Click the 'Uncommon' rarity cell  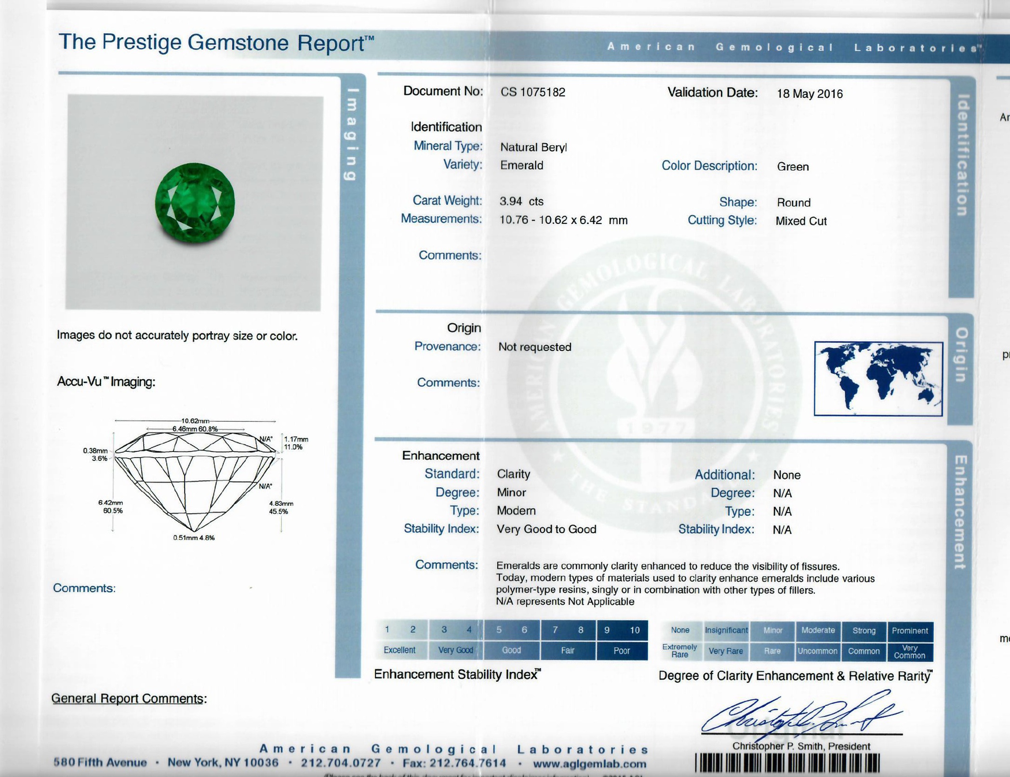click(817, 651)
